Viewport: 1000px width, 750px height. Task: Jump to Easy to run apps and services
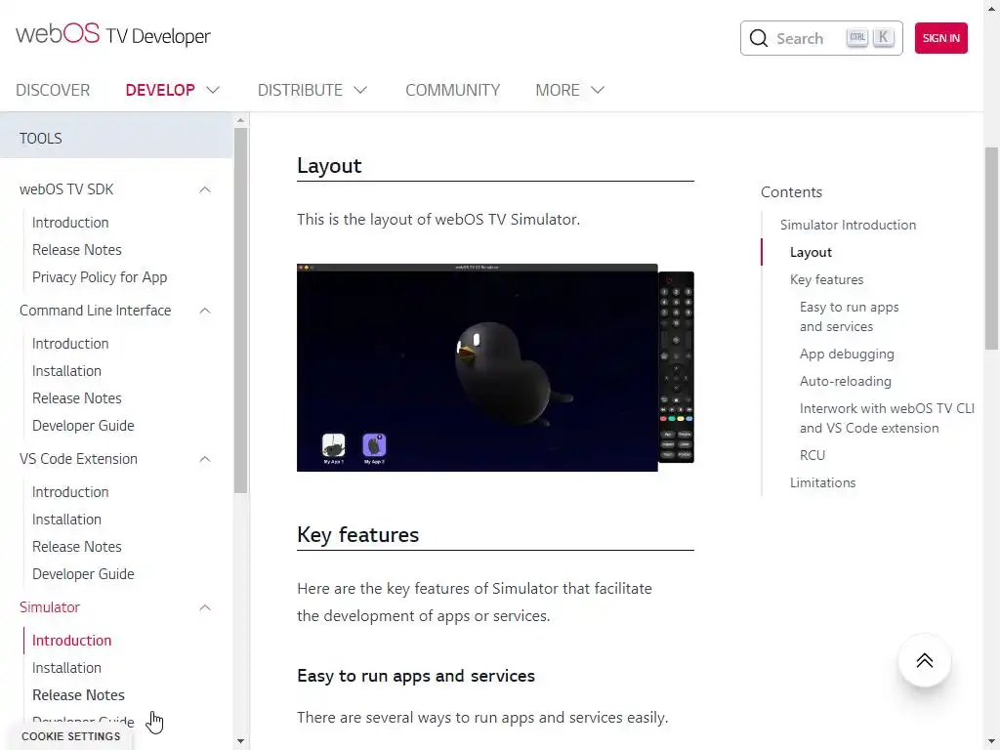[849, 317]
